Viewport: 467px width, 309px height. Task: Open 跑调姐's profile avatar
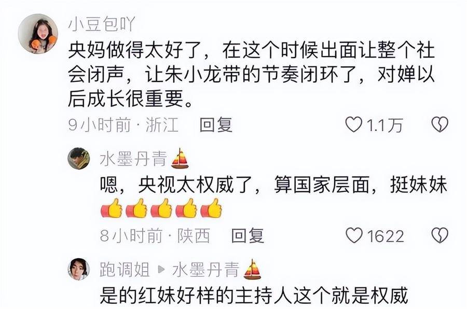click(79, 270)
